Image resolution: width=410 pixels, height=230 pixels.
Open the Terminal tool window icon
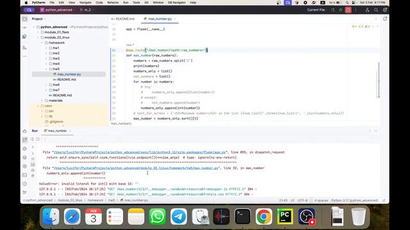click(x=24, y=175)
